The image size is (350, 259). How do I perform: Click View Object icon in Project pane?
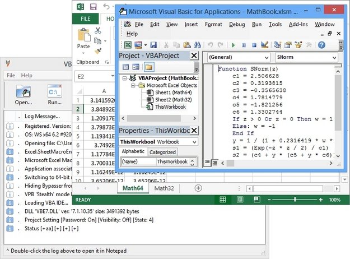pyautogui.click(x=136, y=67)
